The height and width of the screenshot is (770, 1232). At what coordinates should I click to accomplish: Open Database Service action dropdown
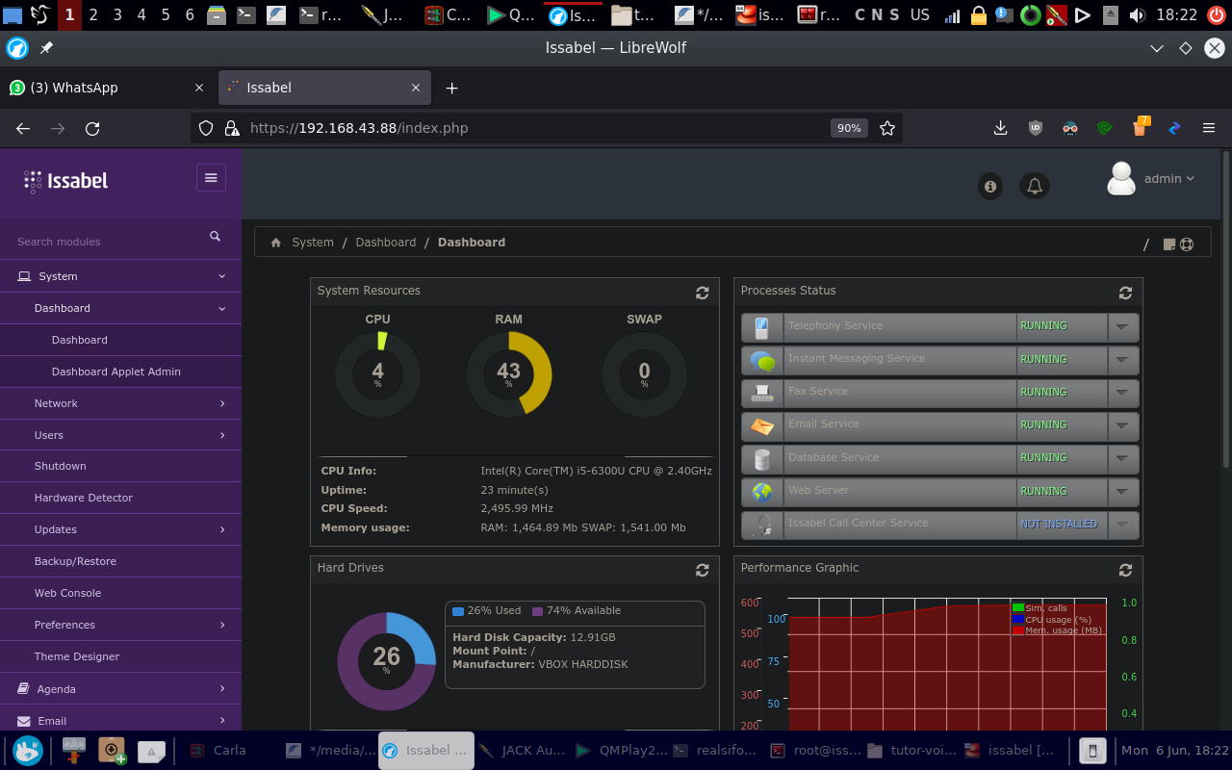pos(1122,459)
